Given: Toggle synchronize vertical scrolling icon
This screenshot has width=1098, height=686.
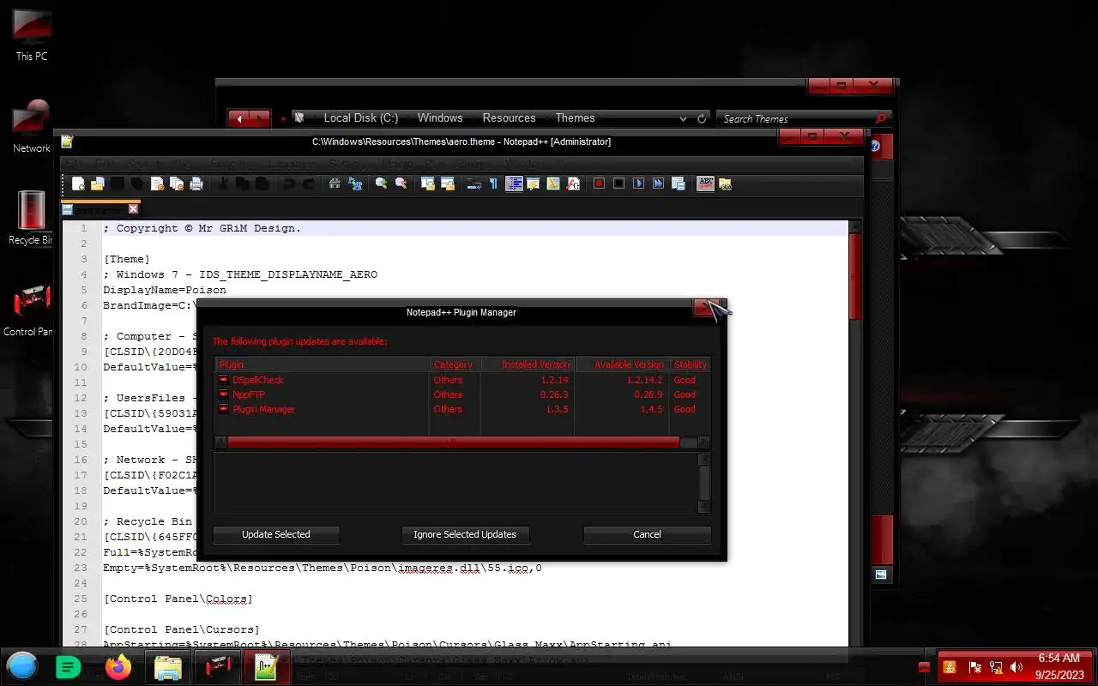Looking at the screenshot, I should click(428, 184).
